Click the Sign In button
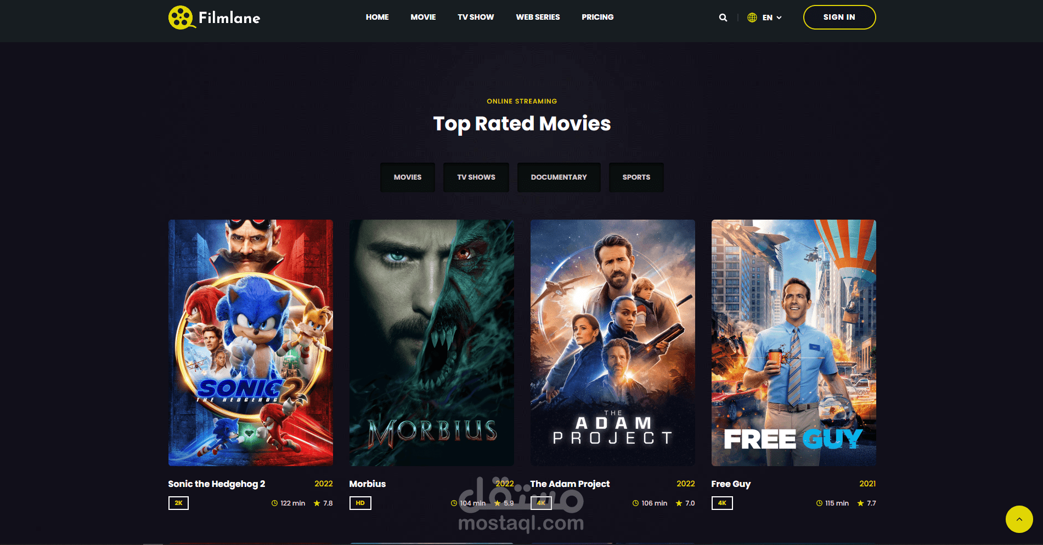 pyautogui.click(x=839, y=17)
